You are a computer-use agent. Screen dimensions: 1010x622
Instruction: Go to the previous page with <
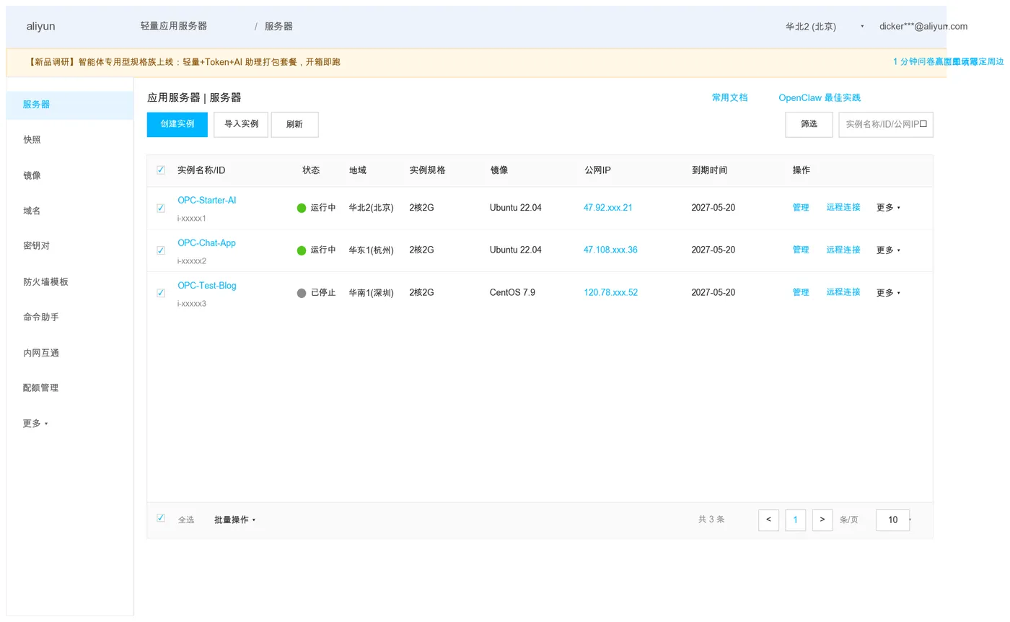[x=768, y=520]
